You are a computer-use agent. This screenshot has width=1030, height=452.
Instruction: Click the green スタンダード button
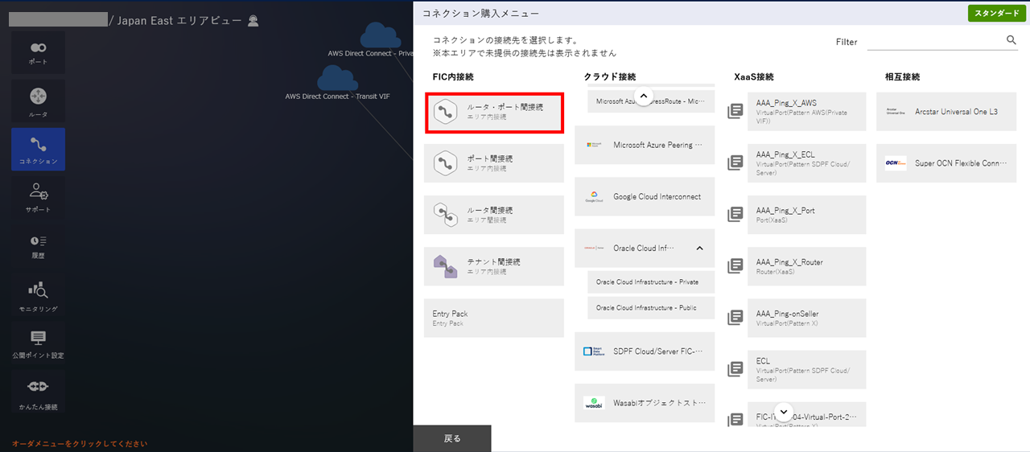pyautogui.click(x=996, y=13)
